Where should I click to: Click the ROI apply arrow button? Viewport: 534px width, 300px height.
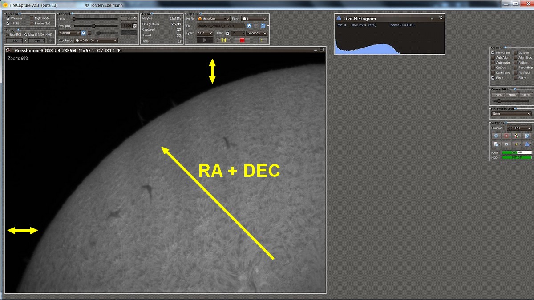[x=50, y=40]
